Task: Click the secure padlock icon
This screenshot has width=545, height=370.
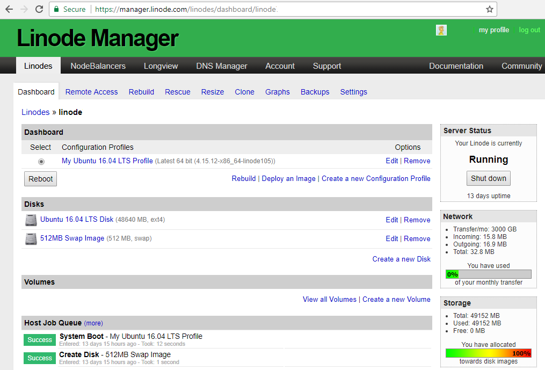Action: coord(56,9)
